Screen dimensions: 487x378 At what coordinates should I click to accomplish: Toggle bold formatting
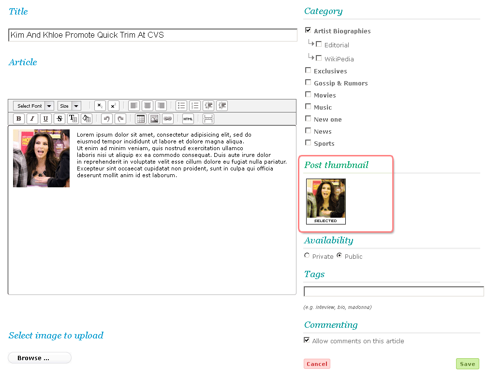click(19, 119)
